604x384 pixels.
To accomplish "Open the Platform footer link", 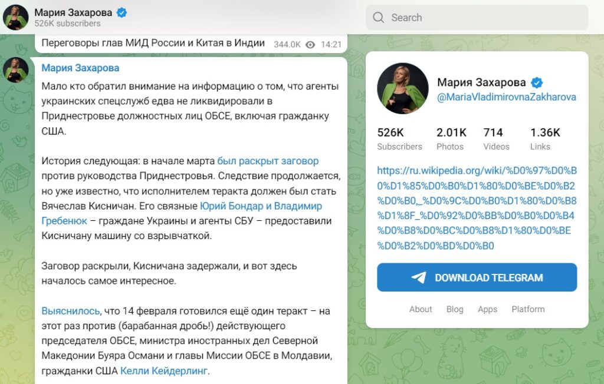I will (x=528, y=309).
